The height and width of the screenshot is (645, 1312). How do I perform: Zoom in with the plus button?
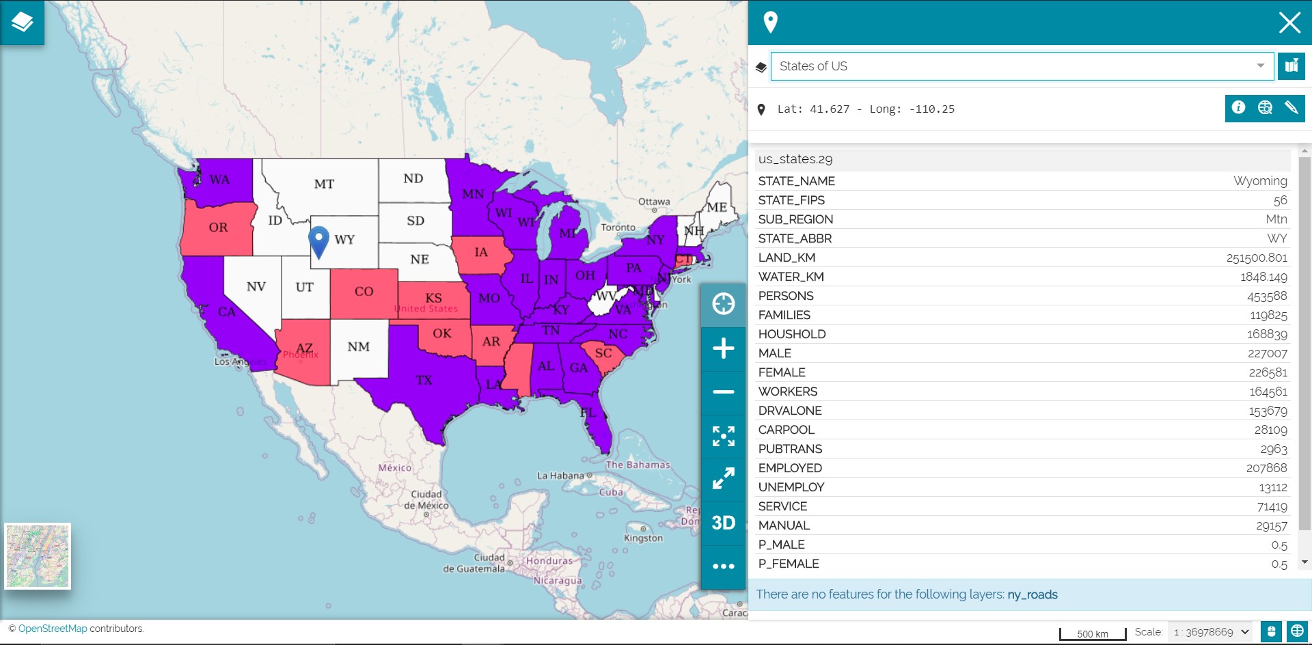pos(723,348)
